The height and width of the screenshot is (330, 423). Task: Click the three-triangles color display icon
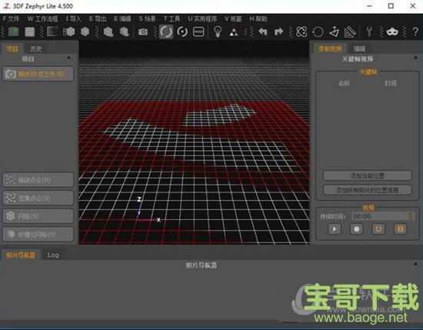(x=234, y=32)
